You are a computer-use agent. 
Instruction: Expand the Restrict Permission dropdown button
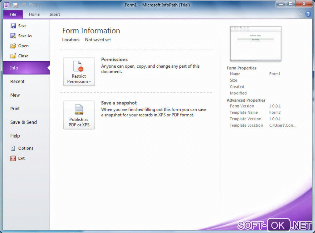(x=79, y=72)
